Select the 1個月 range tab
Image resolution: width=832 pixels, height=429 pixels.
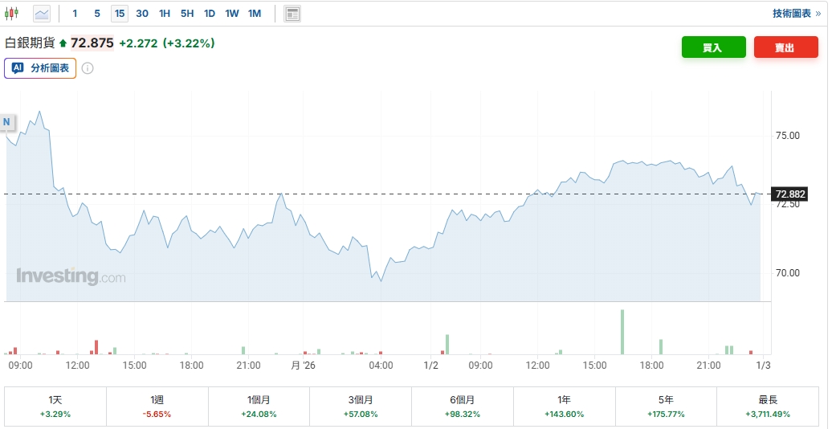[259, 406]
